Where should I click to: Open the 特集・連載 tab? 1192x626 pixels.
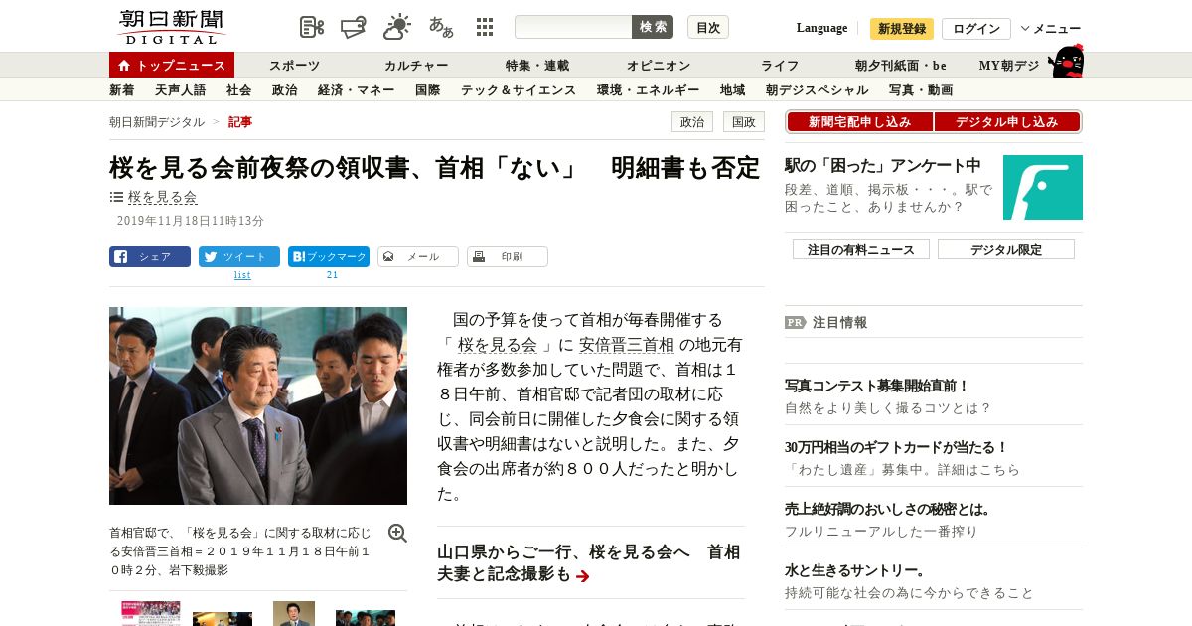537,66
